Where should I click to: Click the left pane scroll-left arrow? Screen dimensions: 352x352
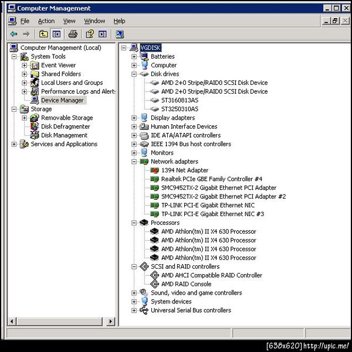12,321
